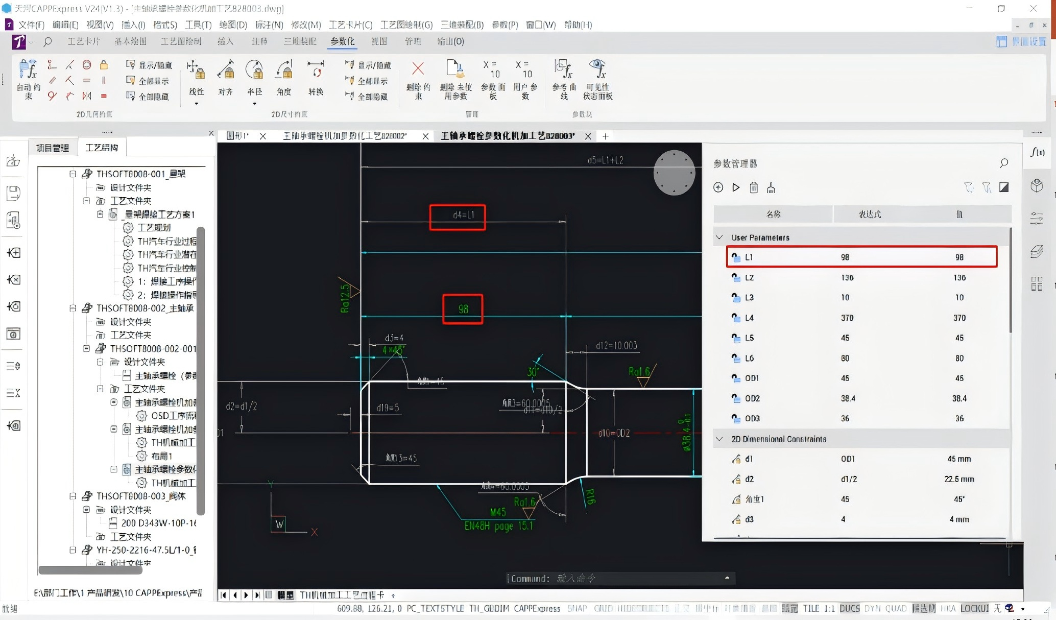Open the X=10 parameter panel tool
The height and width of the screenshot is (620, 1056).
(x=492, y=69)
